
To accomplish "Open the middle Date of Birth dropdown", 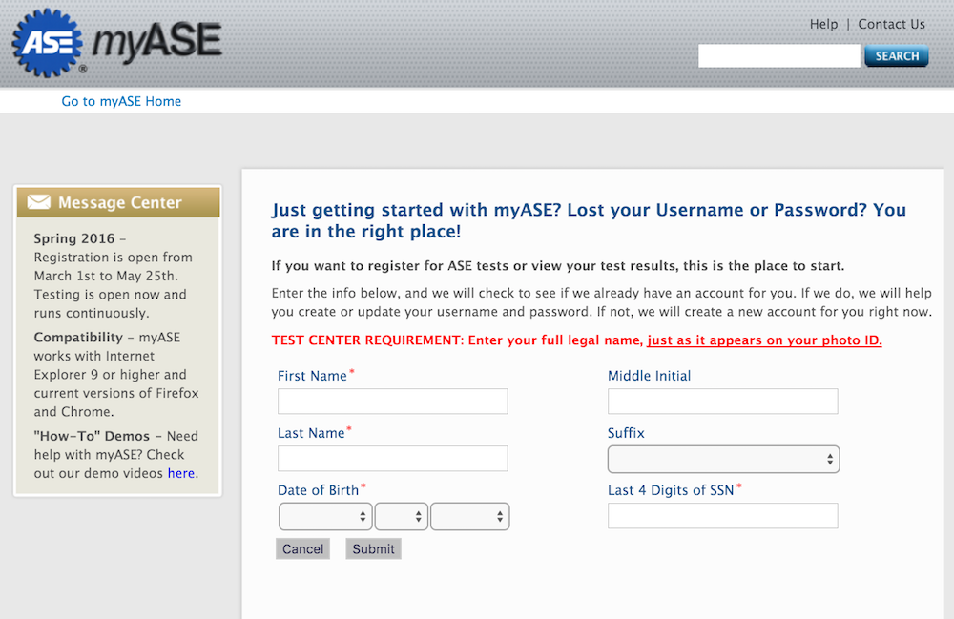I will 401,517.
